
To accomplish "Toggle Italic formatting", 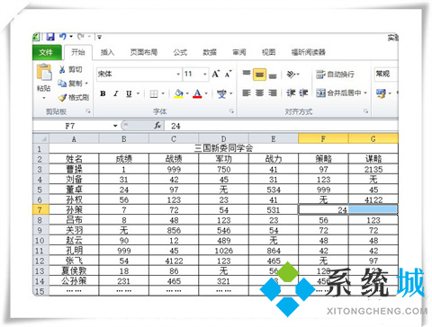I will [x=116, y=93].
